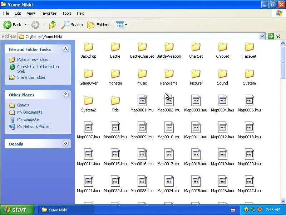This screenshot has height=215, width=286.
Task: Click the scrollbar down arrow
Action: (x=283, y=201)
